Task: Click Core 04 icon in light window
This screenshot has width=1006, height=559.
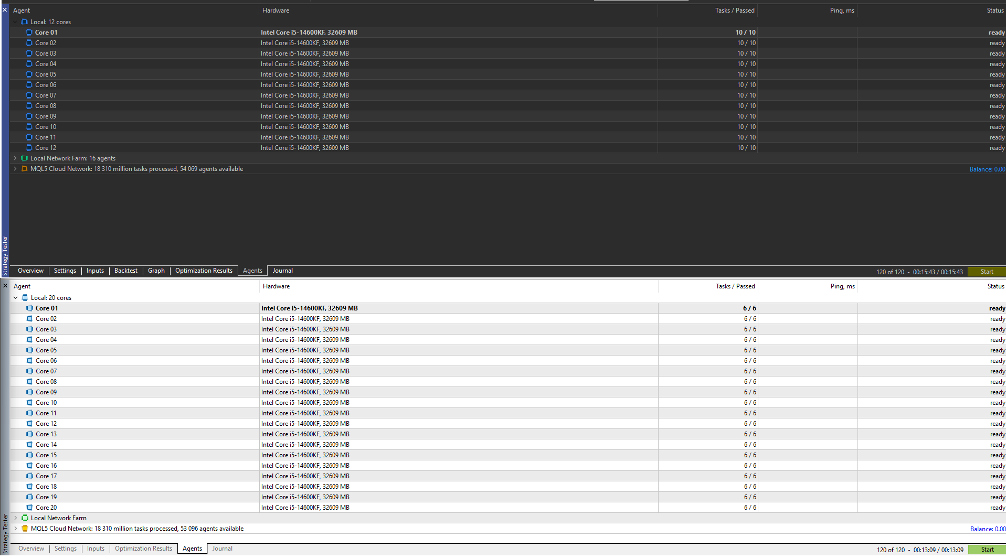Action: 30,340
